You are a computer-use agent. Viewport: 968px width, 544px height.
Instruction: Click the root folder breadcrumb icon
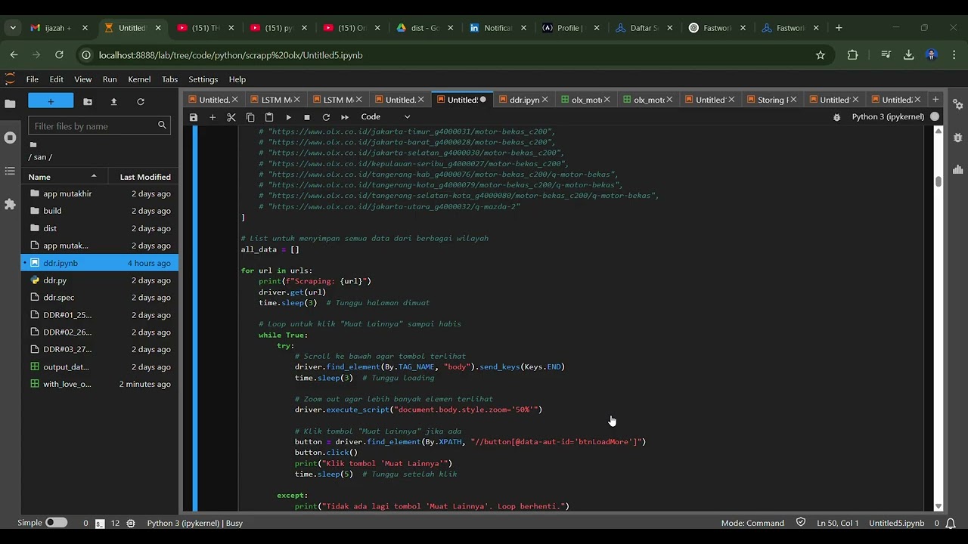[33, 144]
